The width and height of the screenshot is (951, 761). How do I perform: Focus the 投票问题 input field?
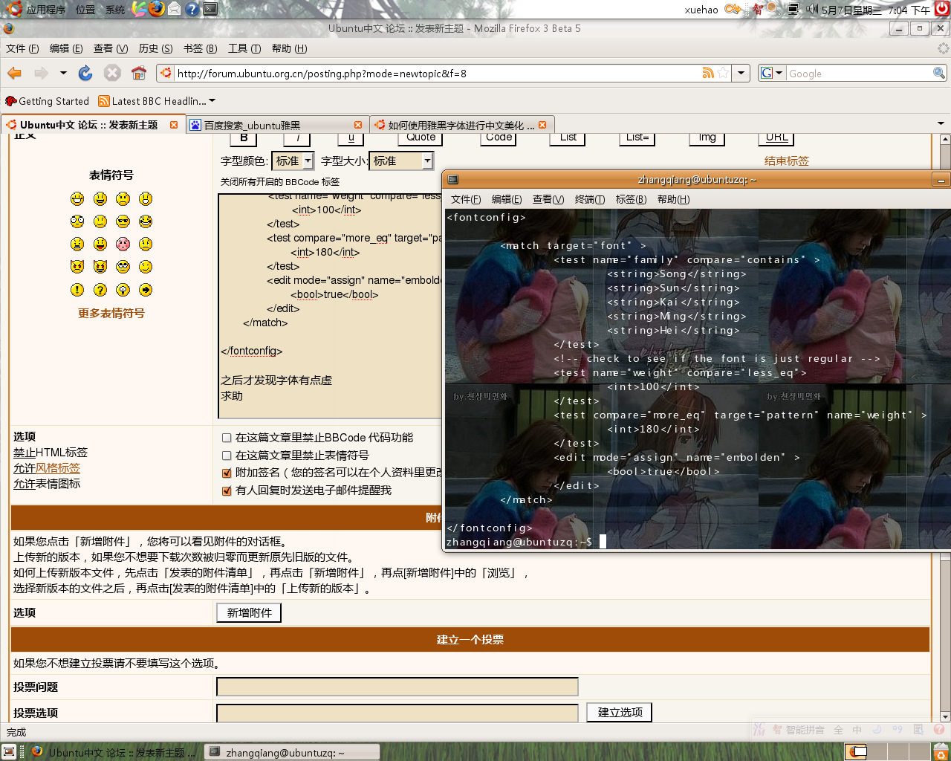(x=397, y=687)
